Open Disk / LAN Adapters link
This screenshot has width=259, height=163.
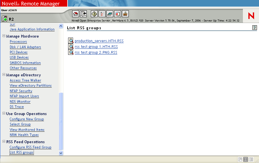click(x=25, y=47)
